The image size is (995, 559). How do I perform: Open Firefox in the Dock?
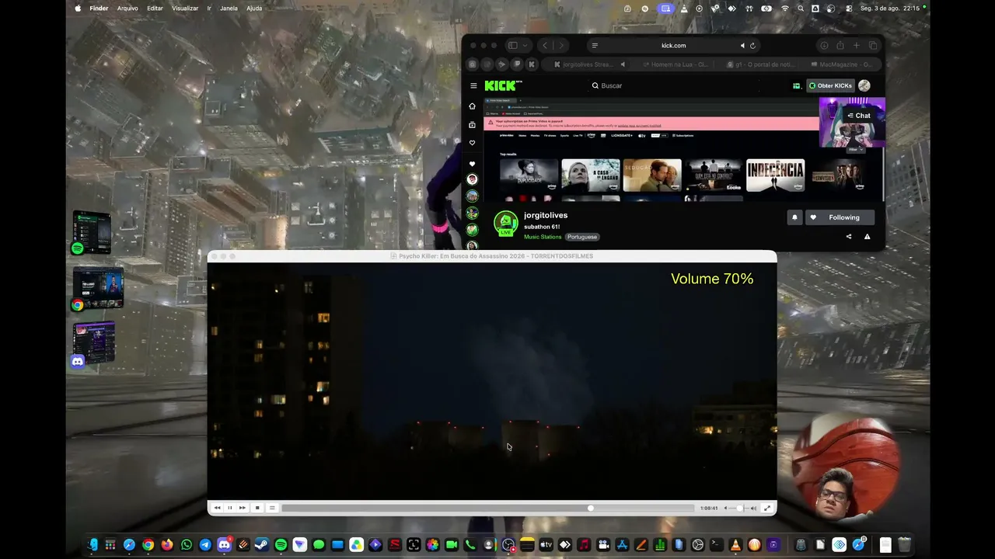pos(167,545)
